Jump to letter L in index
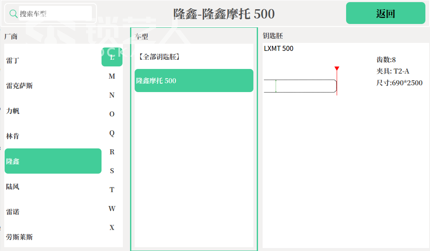Screen dimensions: 430x251 112,57
